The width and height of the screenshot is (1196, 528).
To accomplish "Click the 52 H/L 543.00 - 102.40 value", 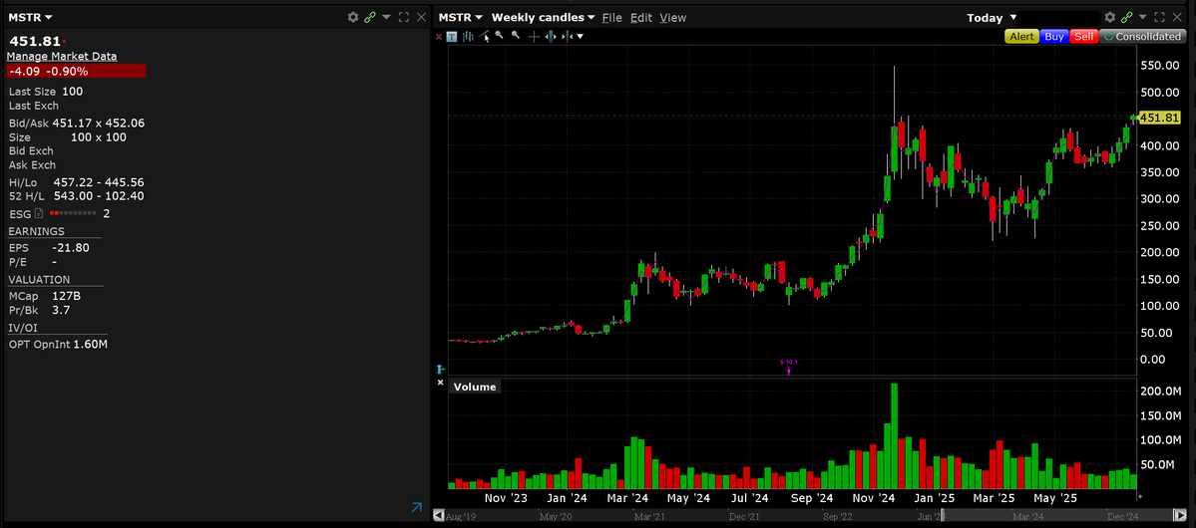I will [x=99, y=196].
